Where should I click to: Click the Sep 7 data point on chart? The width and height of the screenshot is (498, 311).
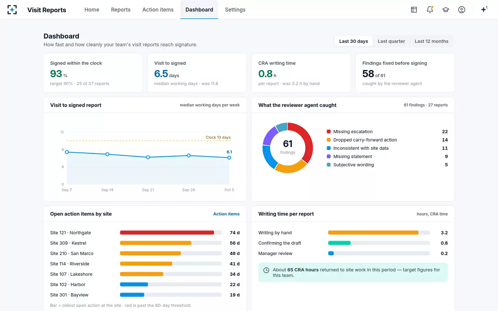pos(67,152)
